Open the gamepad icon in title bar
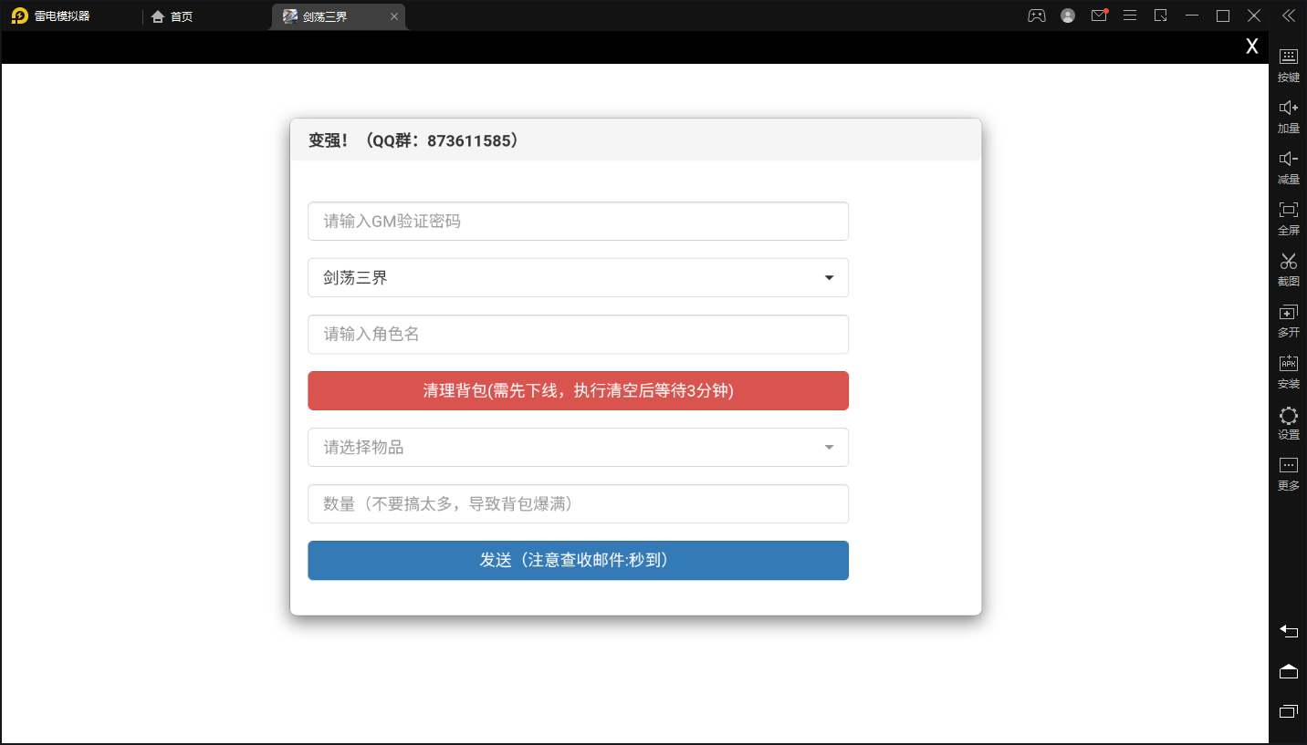Image resolution: width=1307 pixels, height=745 pixels. [x=1037, y=16]
